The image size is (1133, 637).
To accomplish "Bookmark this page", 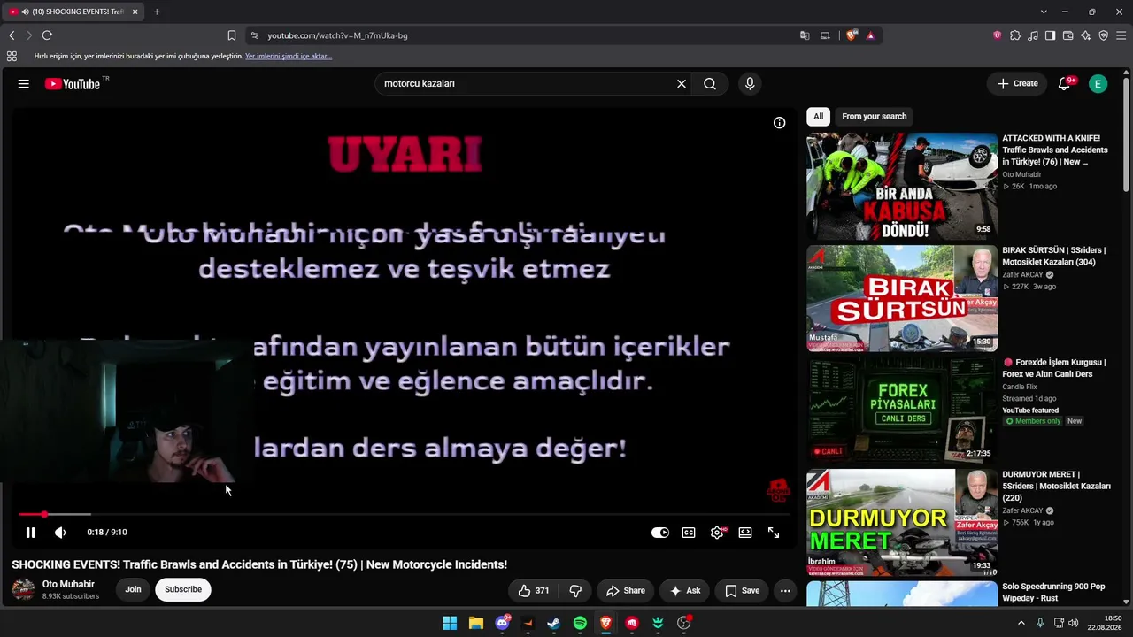I will pos(232,35).
